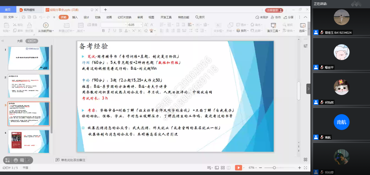Open the 文件 menu dropdown
The height and width of the screenshot is (175, 370).
tap(10, 17)
